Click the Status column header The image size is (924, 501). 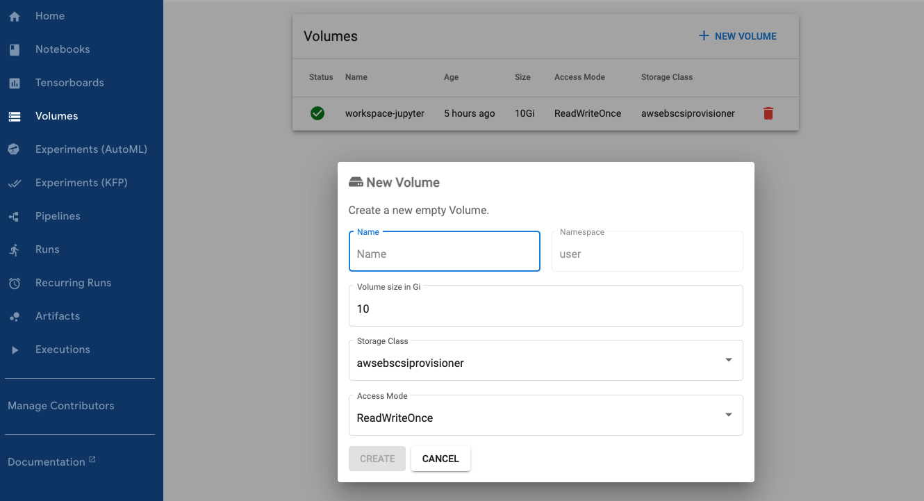pos(321,77)
